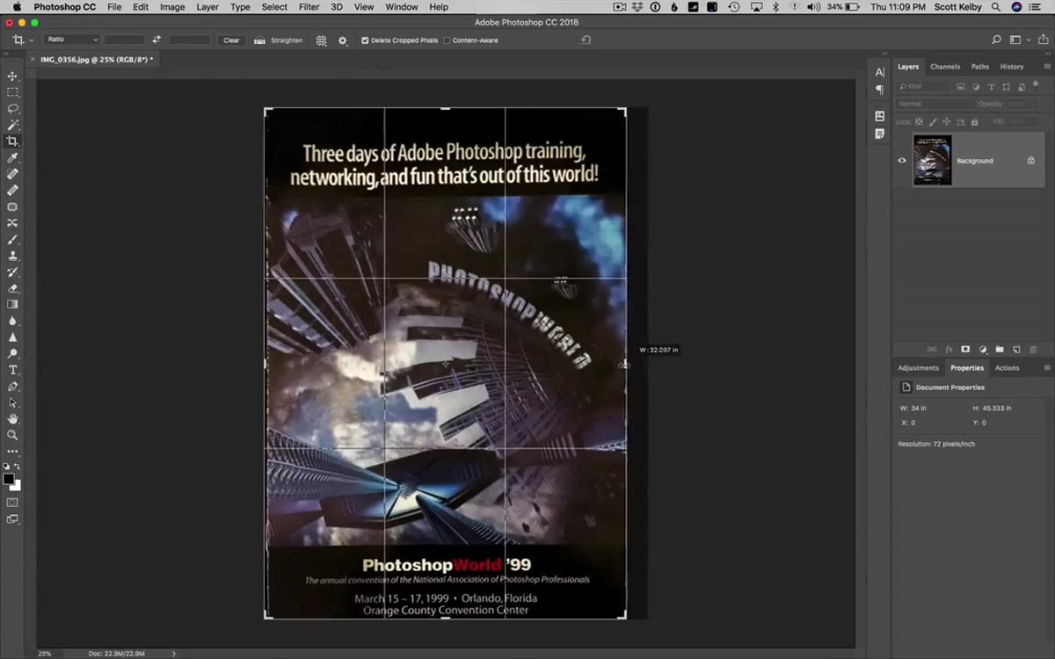Select the Gradient tool
Viewport: 1055px width, 659px height.
pyautogui.click(x=12, y=305)
